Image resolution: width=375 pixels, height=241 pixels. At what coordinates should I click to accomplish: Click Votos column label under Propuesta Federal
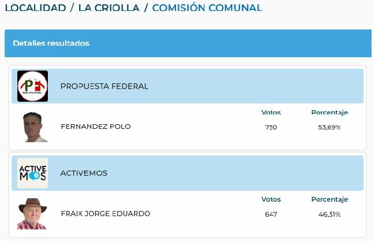coord(271,112)
